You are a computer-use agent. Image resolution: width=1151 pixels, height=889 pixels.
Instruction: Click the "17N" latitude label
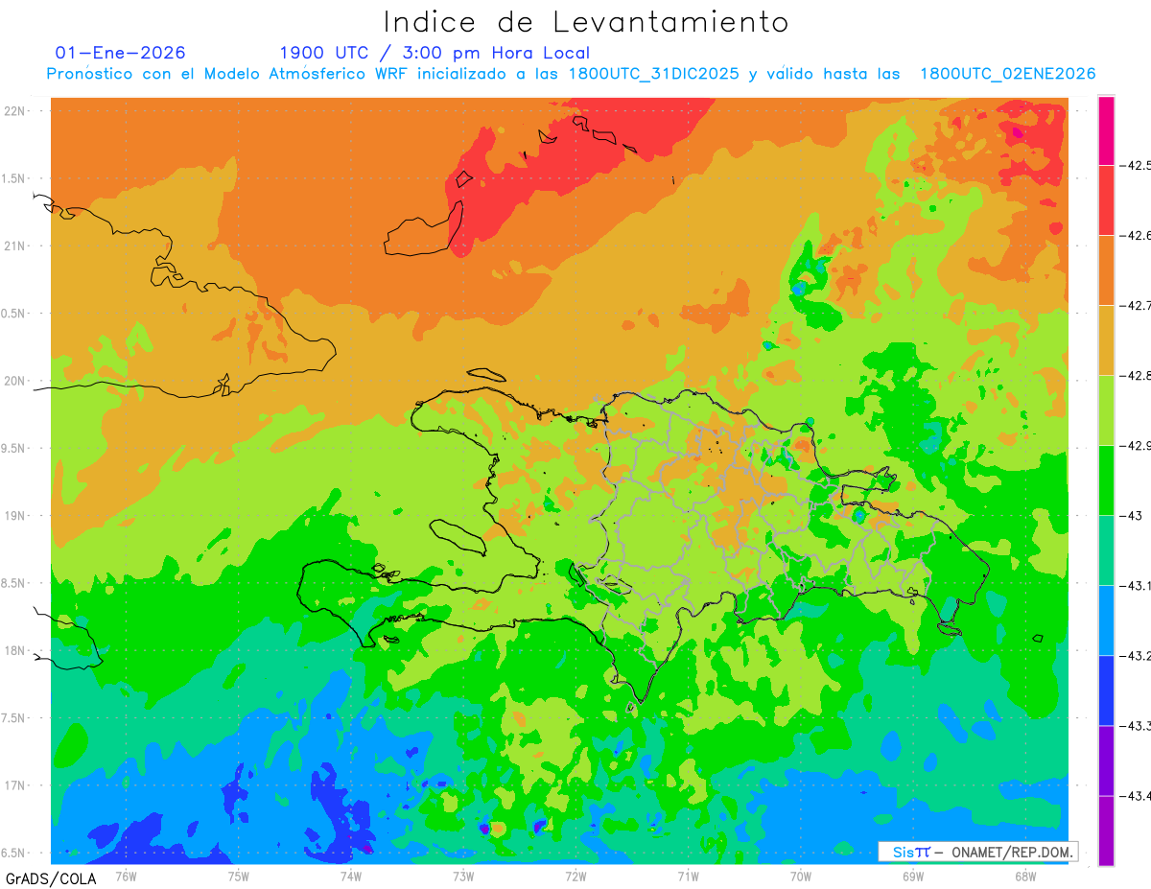(x=14, y=785)
